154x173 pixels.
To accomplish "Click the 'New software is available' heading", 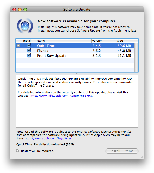I will click(x=77, y=21).
